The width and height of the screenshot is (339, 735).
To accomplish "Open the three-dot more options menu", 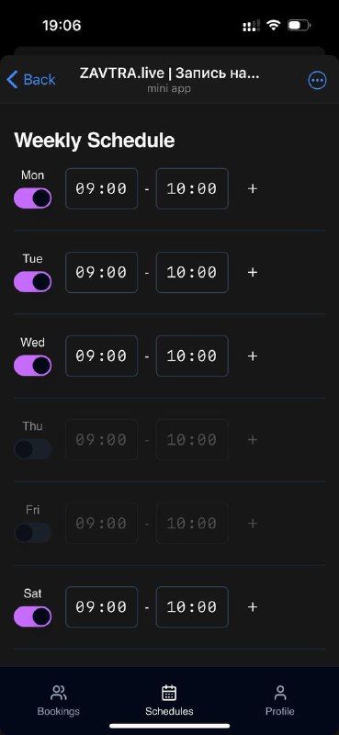I will 317,81.
